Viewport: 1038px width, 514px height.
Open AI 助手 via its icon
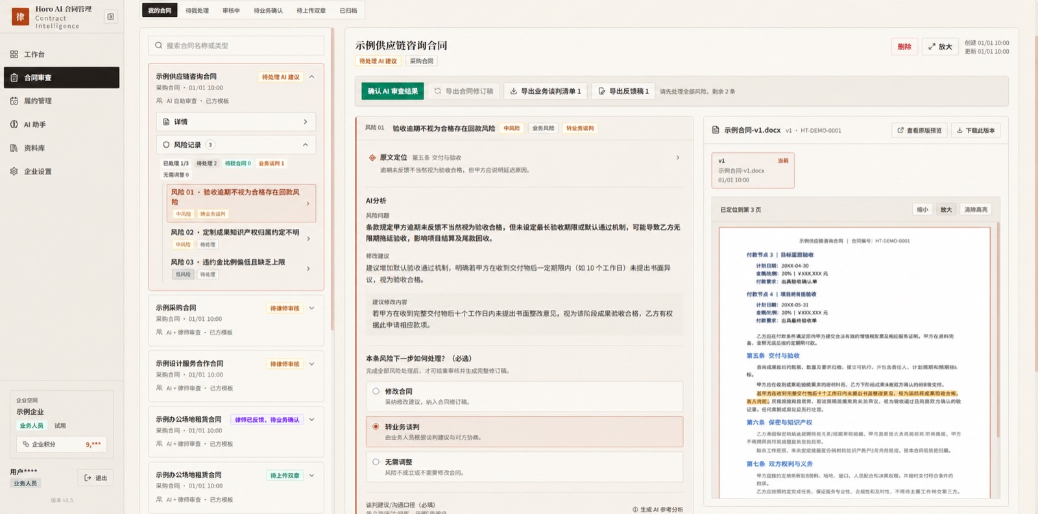(14, 124)
